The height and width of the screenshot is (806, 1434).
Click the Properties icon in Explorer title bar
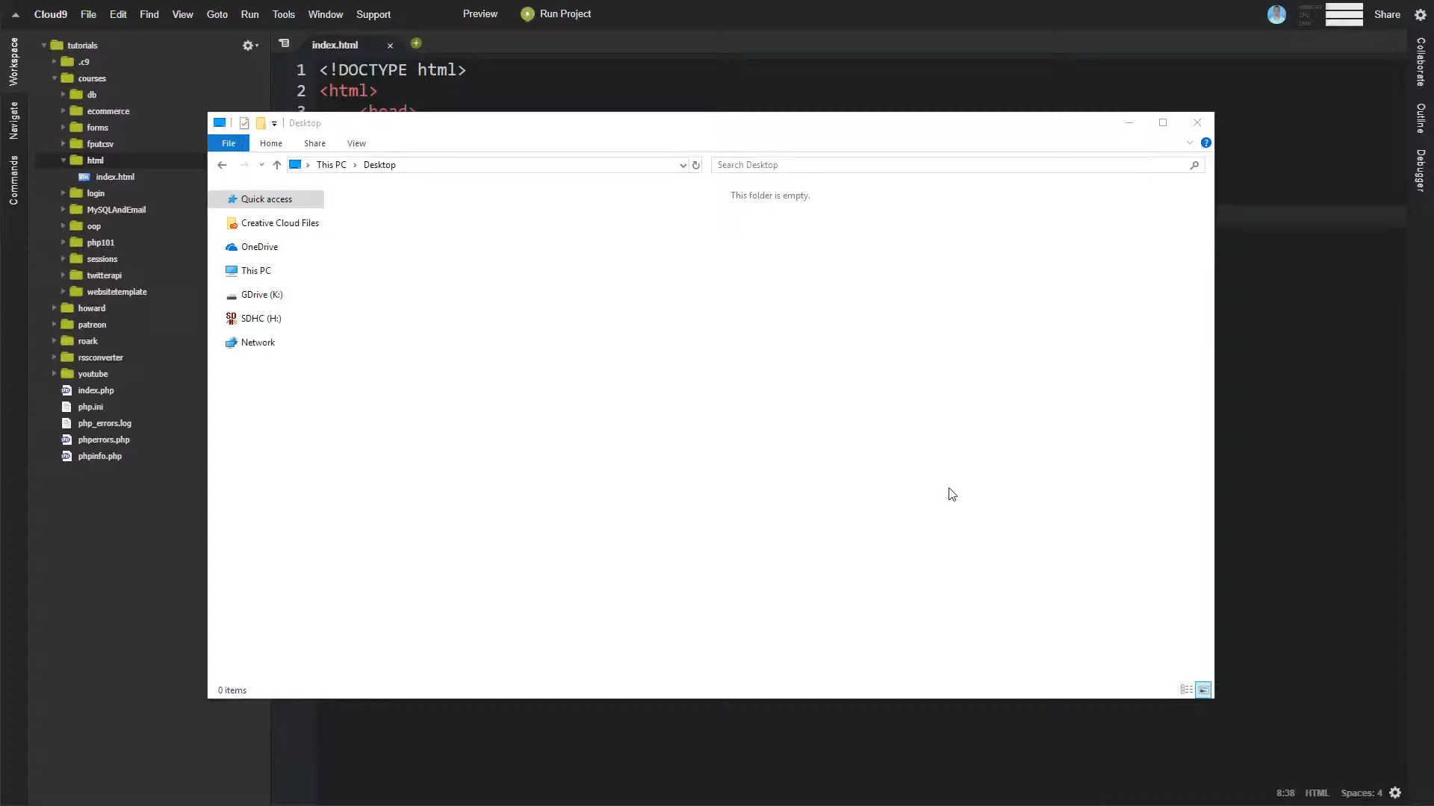click(244, 123)
